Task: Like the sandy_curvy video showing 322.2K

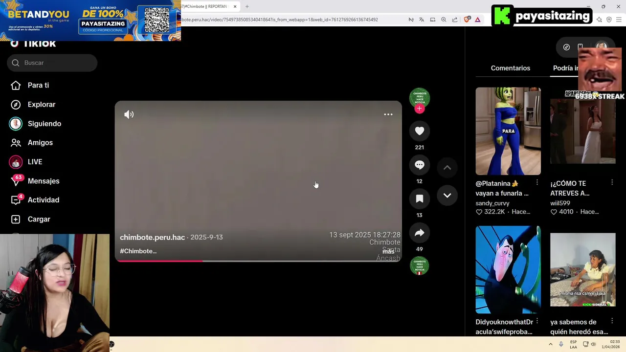Action: [x=479, y=212]
